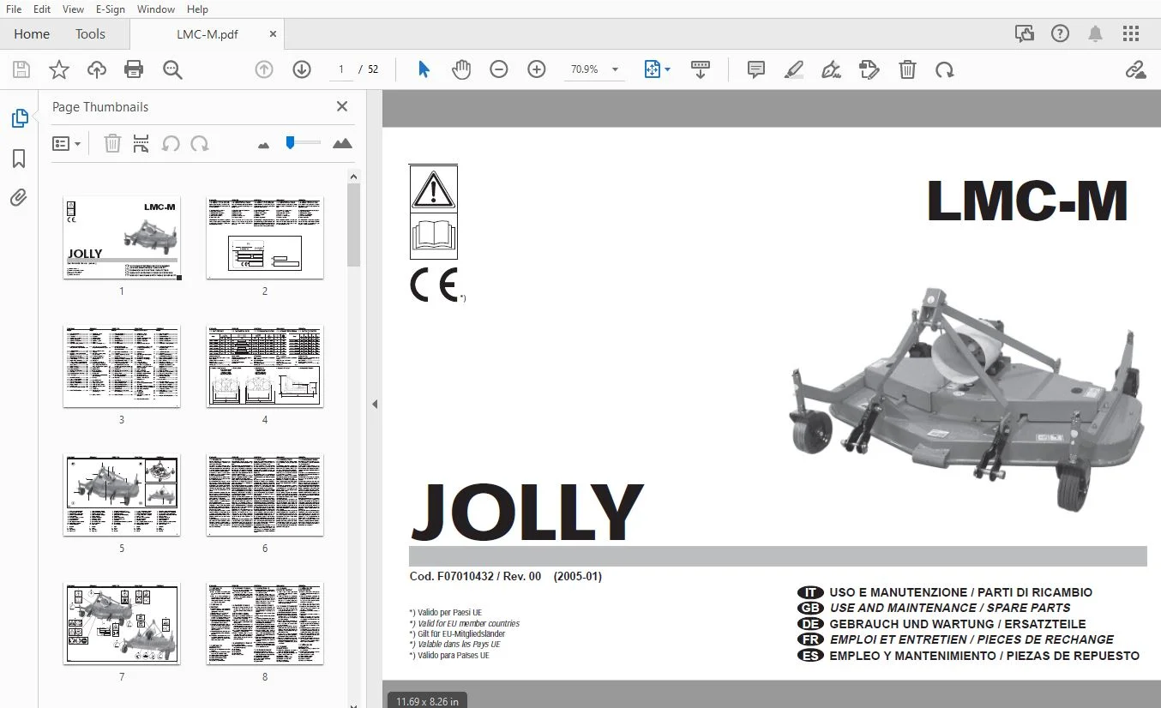Open the Help menu
1161x708 pixels.
(197, 9)
